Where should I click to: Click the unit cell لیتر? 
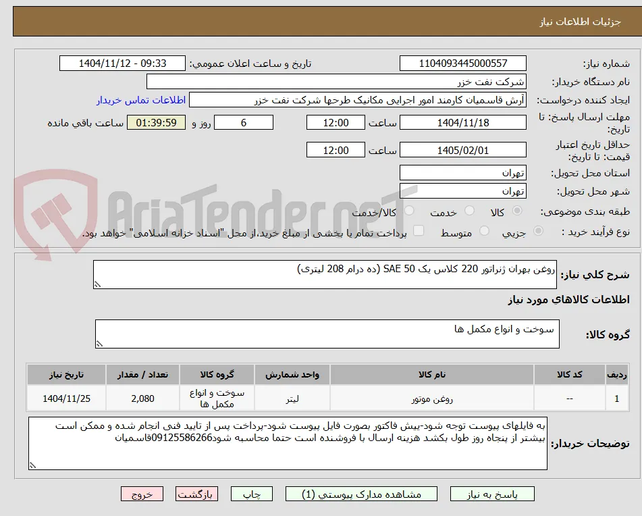click(292, 398)
